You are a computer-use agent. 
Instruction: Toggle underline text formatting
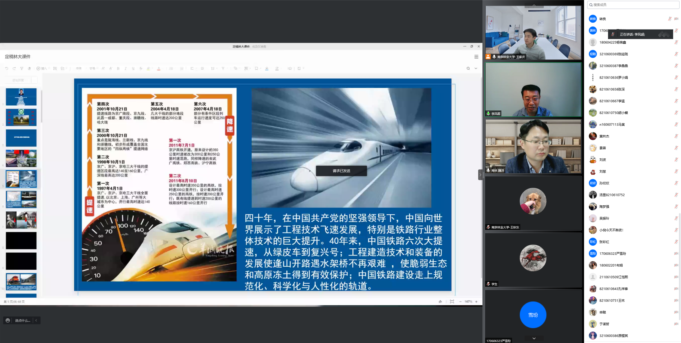[x=133, y=68]
